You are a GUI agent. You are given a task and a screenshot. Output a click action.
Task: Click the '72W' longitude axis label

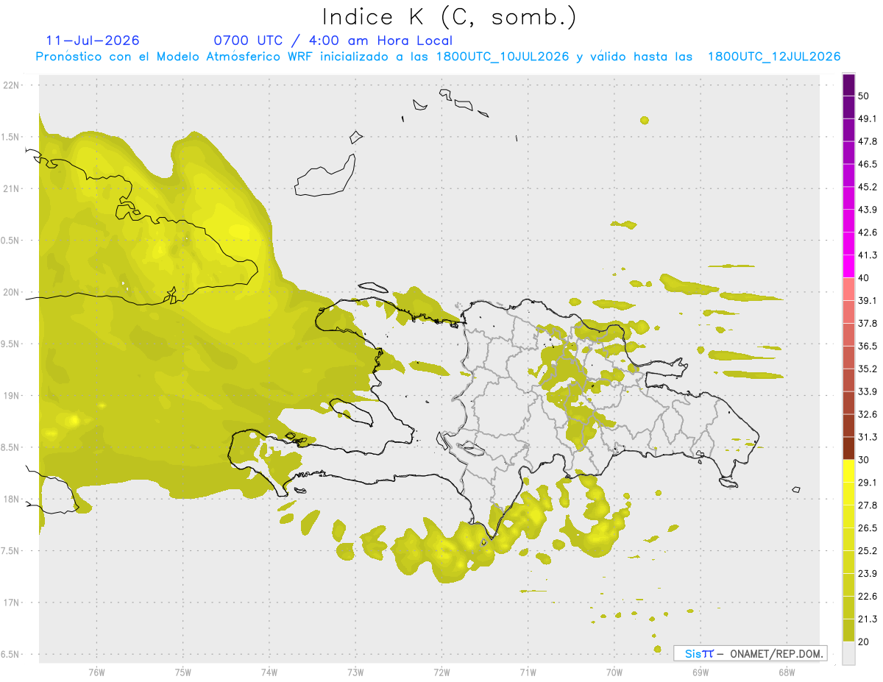pos(441,672)
